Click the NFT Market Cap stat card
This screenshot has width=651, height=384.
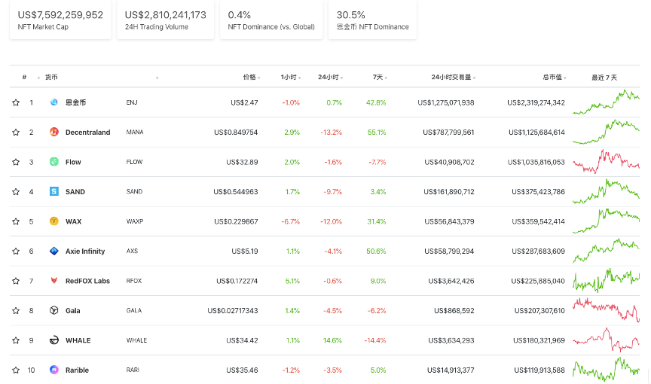[x=60, y=20]
